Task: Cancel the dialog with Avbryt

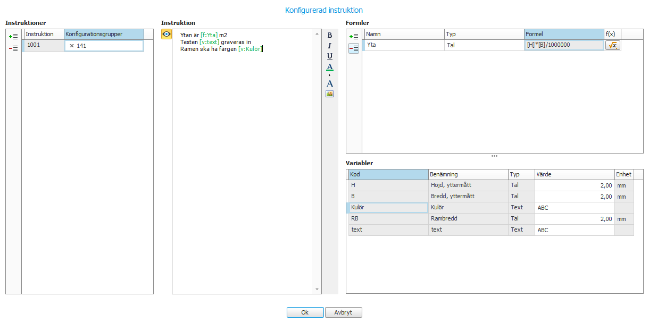Action: tap(343, 312)
